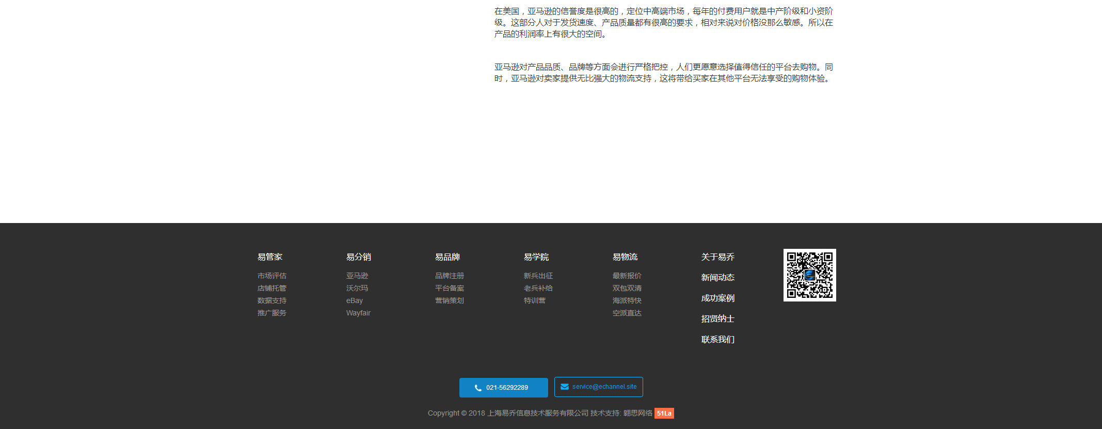Open the Wayfair link
The width and height of the screenshot is (1102, 429).
point(358,313)
